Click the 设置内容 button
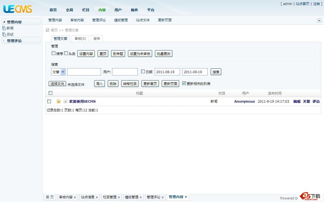This screenshot has width=324, height=202. click(x=86, y=54)
